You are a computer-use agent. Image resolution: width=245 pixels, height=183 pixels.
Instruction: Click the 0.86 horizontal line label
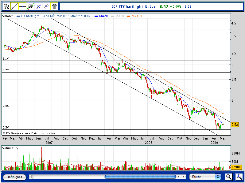[x=6, y=106]
